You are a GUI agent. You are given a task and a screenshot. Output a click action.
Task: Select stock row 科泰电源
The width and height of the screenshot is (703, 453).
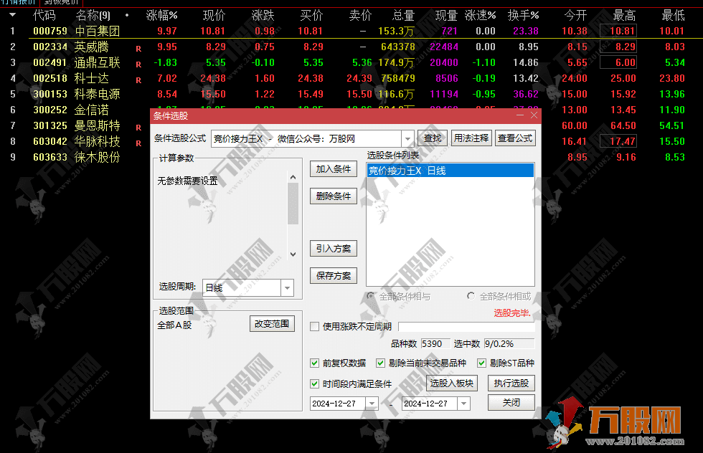pyautogui.click(x=351, y=94)
